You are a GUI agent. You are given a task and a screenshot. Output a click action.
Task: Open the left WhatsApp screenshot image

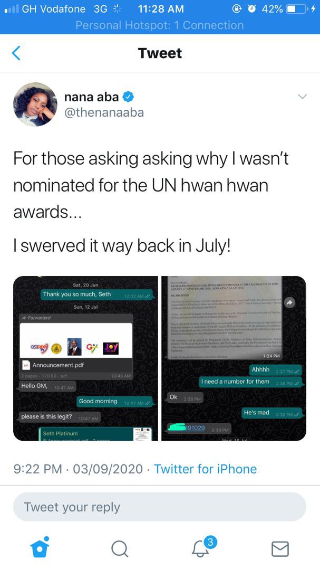86,358
